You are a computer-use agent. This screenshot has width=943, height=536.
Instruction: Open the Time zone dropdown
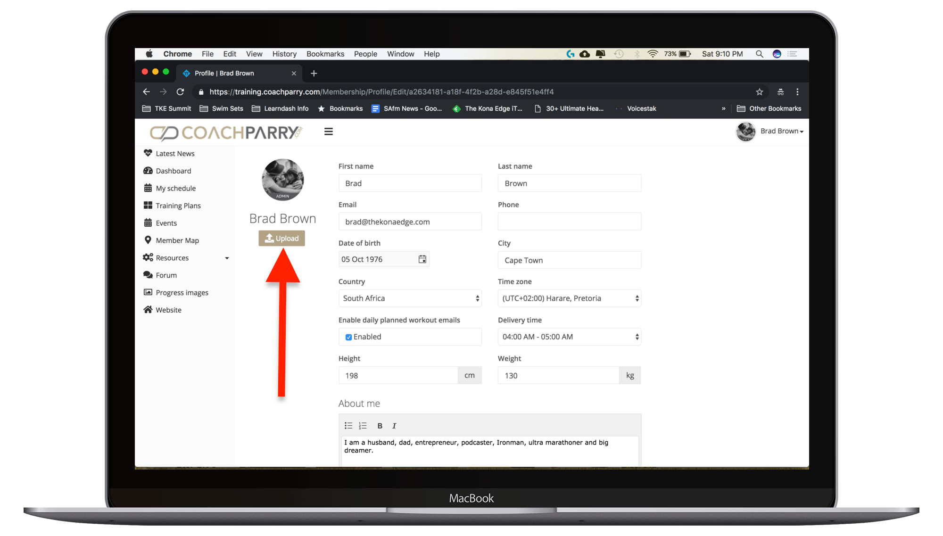coord(569,298)
